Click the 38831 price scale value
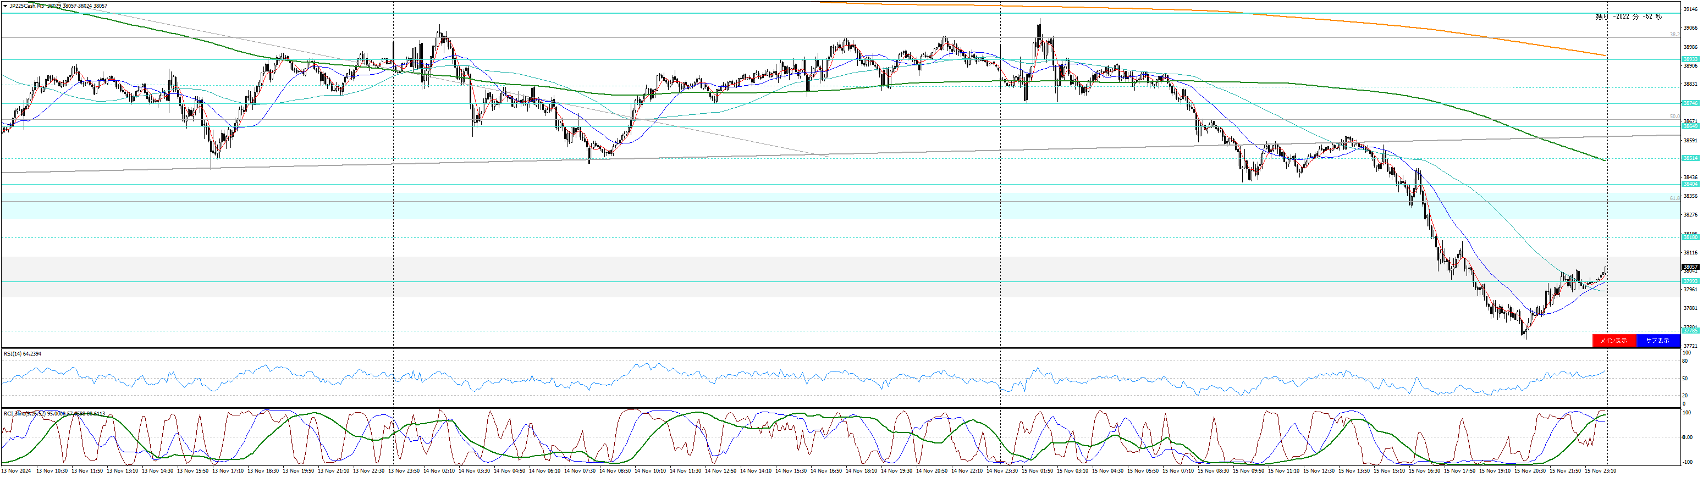The height and width of the screenshot is (477, 1703). (x=1691, y=85)
